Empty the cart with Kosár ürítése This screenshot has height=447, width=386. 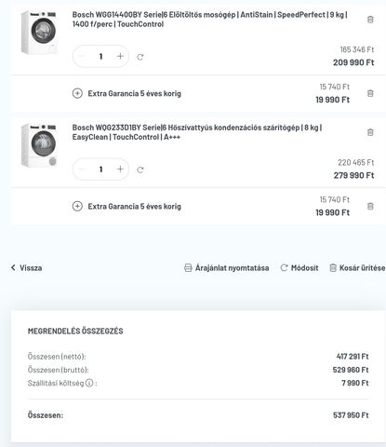point(357,268)
